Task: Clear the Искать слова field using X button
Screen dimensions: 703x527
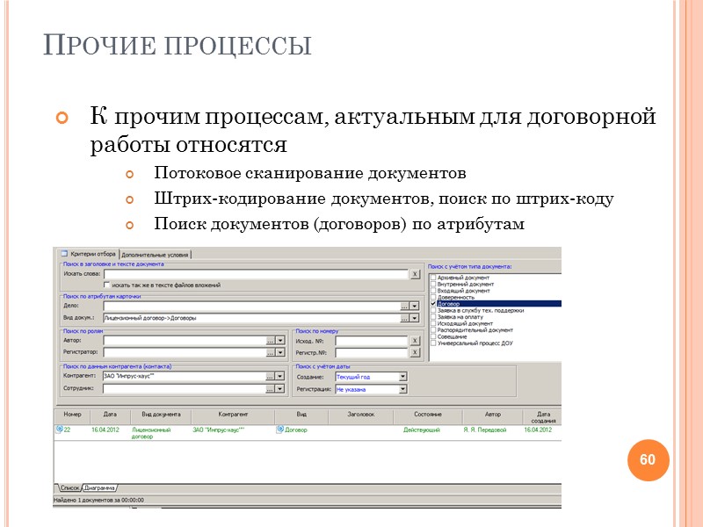Action: click(x=415, y=272)
